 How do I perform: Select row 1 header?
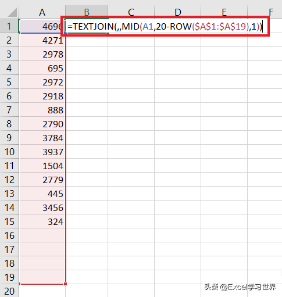[x=9, y=26]
